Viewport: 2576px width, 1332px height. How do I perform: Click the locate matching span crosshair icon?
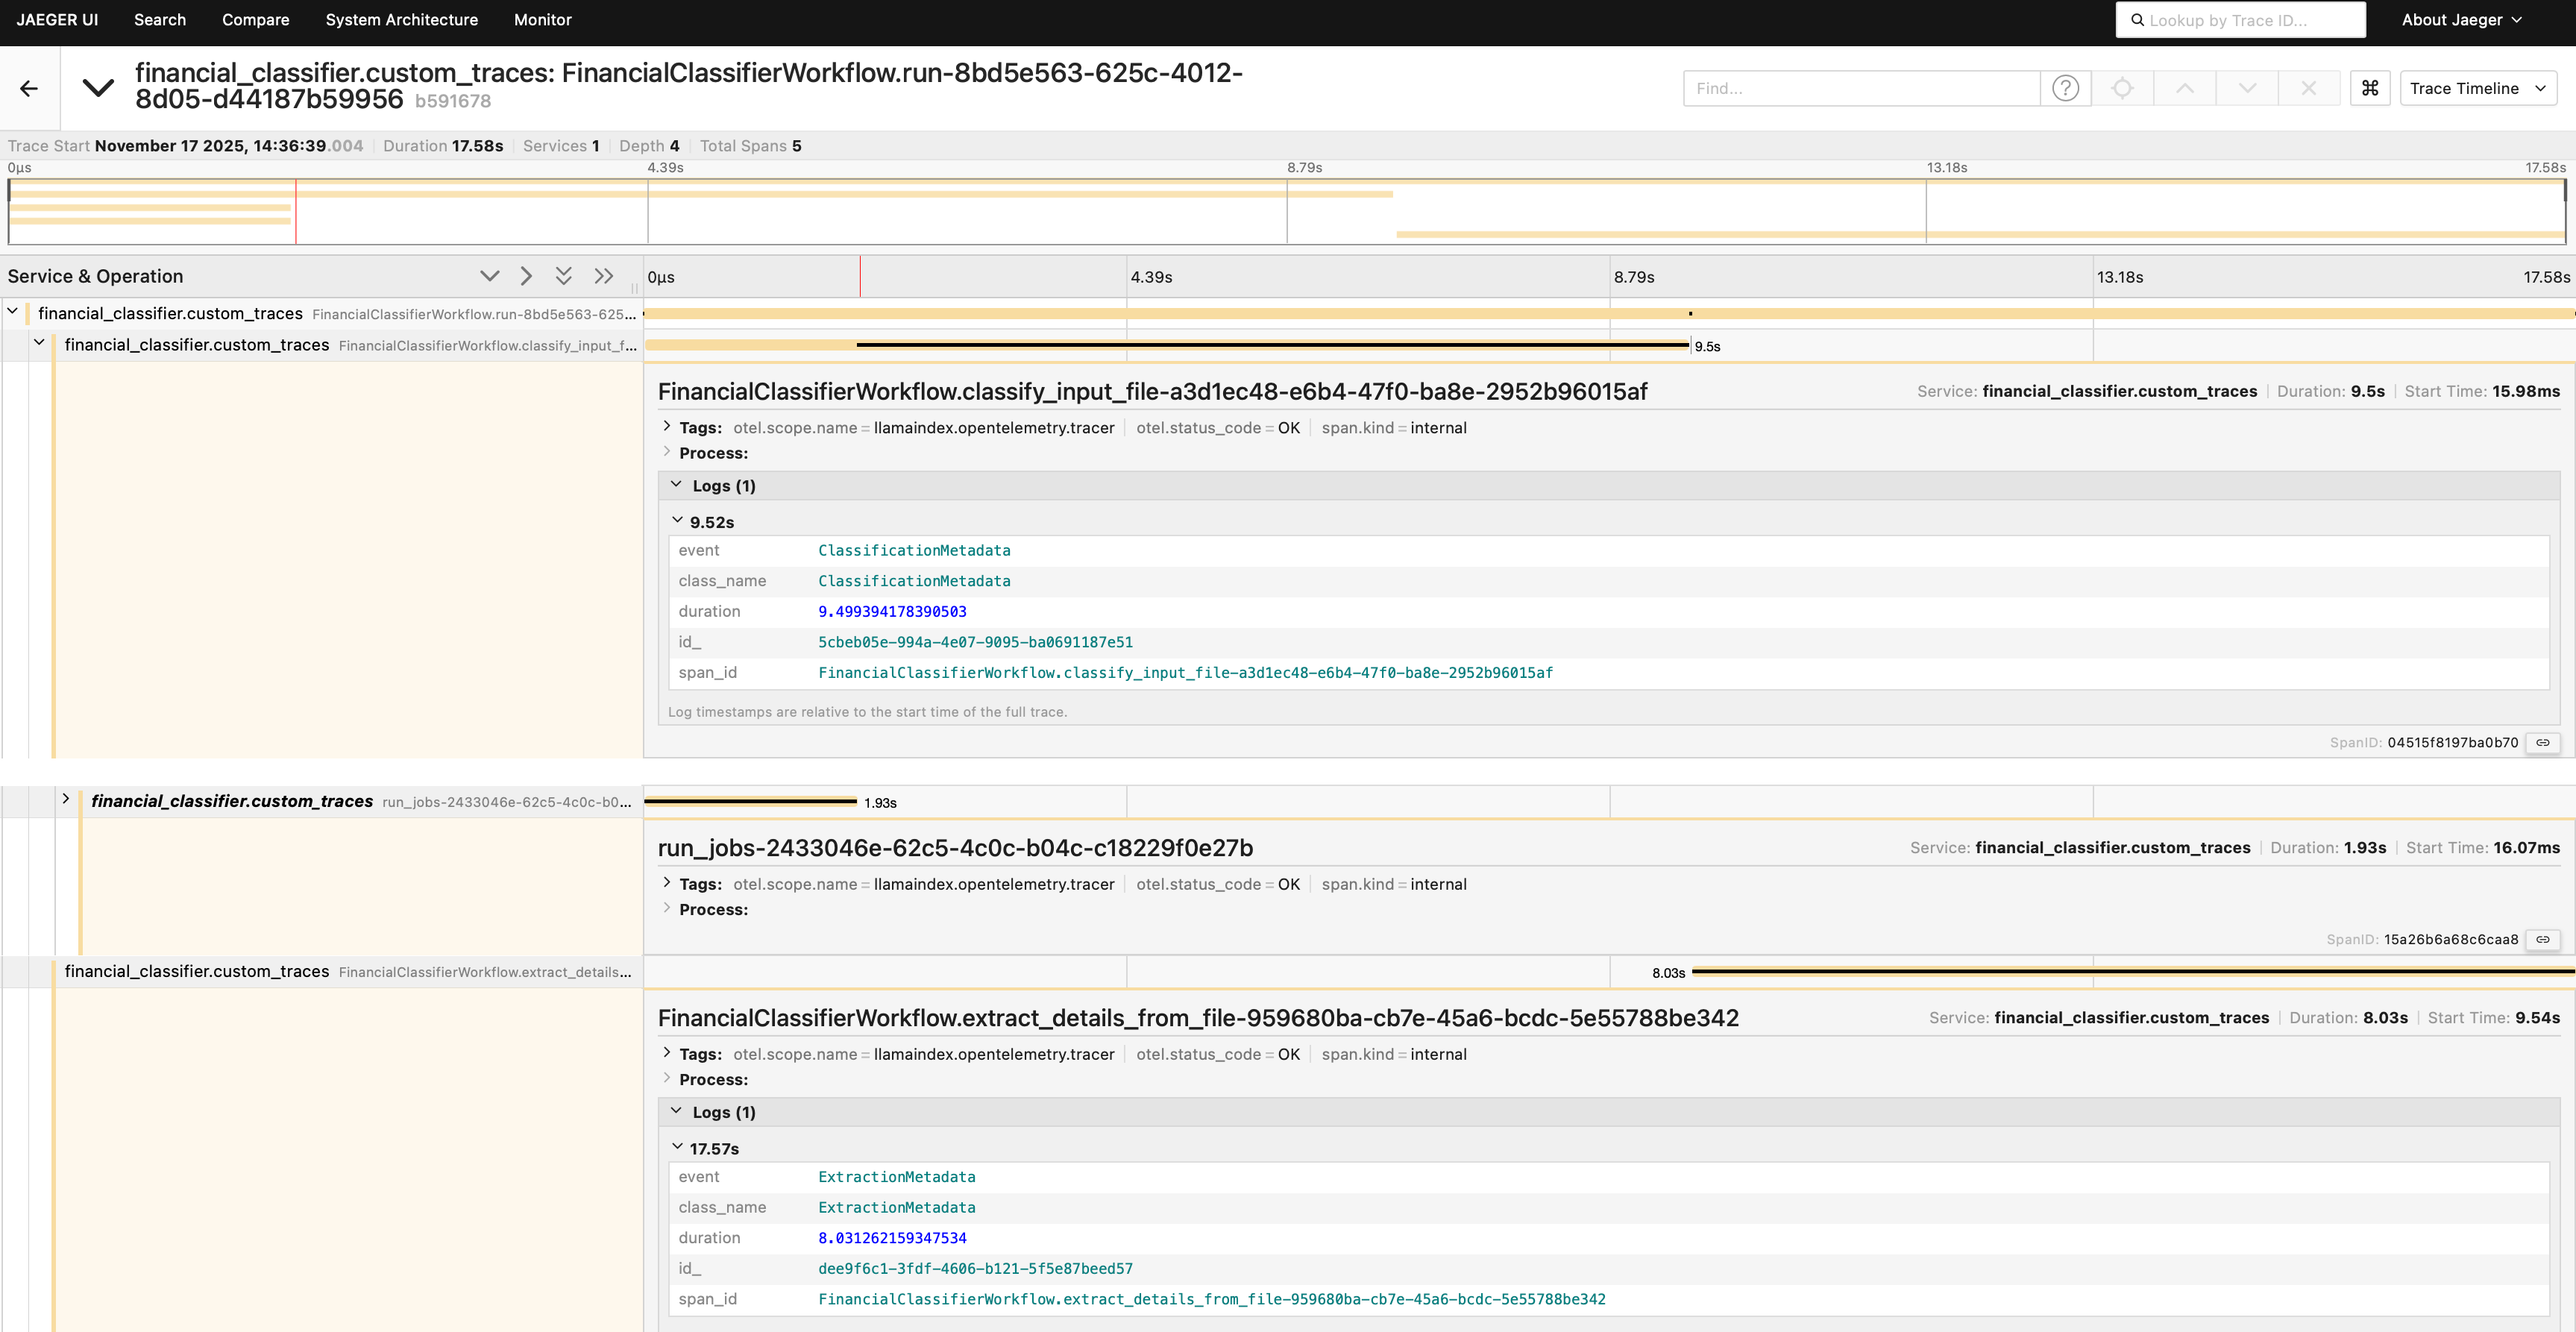coord(2122,88)
